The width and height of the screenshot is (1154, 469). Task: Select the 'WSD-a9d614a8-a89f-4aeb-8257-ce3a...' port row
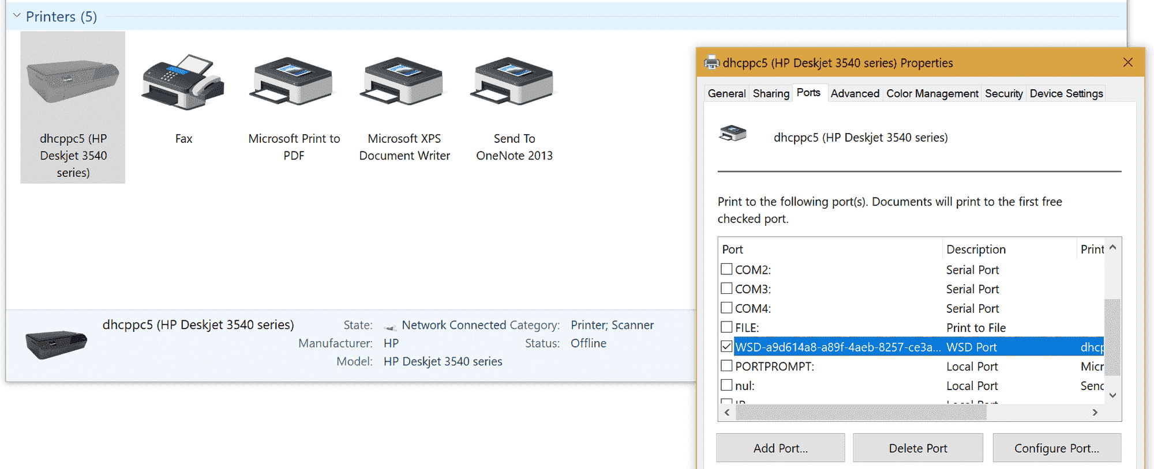point(912,346)
